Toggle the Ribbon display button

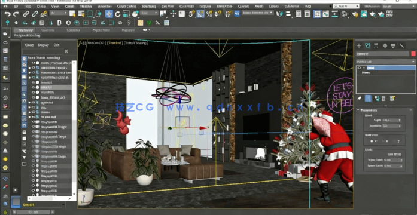click(317, 14)
